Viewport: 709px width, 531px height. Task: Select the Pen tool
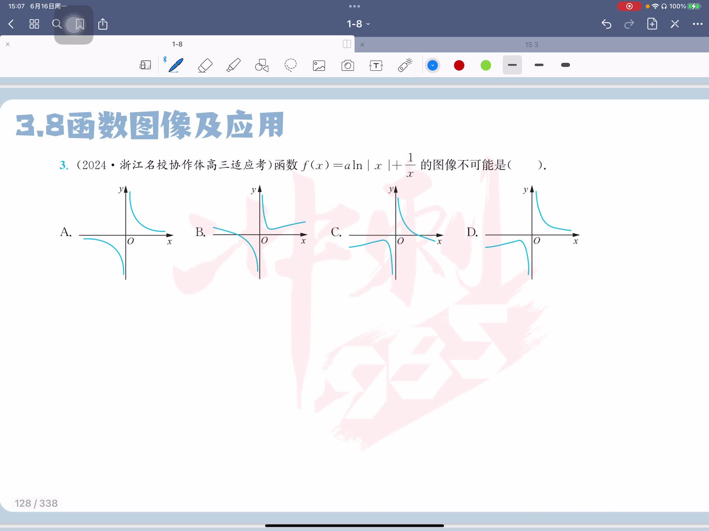[176, 65]
